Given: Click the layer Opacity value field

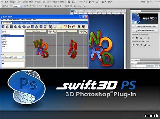Looking at the screenshot, I should 156,66.
